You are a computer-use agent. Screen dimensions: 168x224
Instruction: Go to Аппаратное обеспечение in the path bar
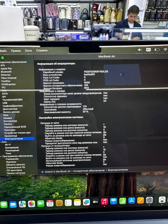point(89,171)
